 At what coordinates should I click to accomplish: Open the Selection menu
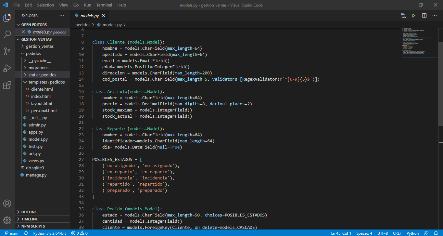tap(45, 5)
